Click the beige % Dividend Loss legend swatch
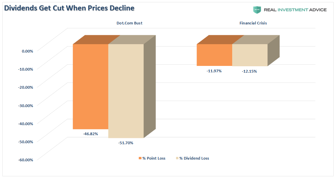Screen dimensions: 335x178 (x=176, y=158)
